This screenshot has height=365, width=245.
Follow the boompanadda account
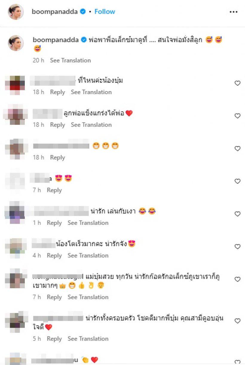pos(105,12)
